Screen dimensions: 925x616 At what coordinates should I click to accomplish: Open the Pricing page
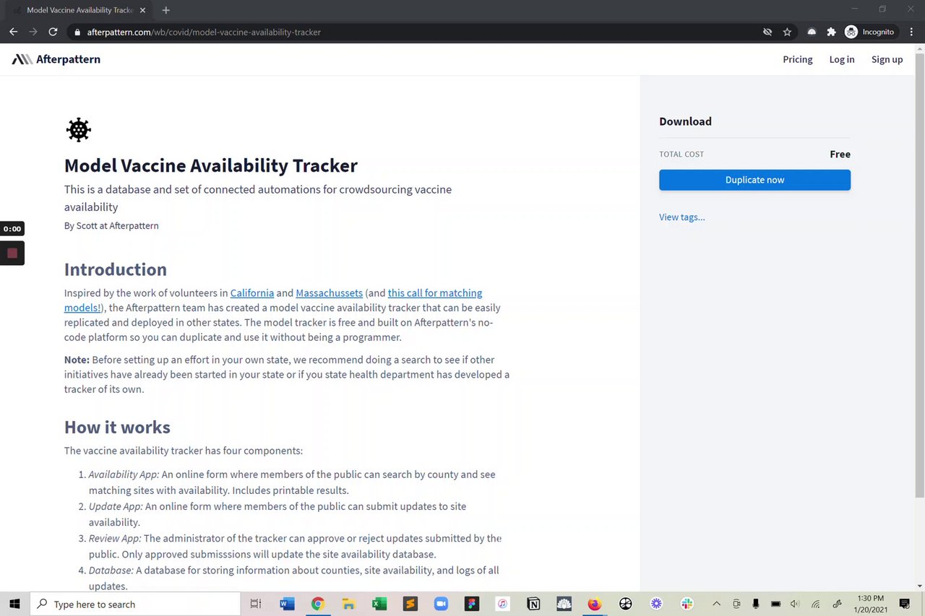point(798,59)
